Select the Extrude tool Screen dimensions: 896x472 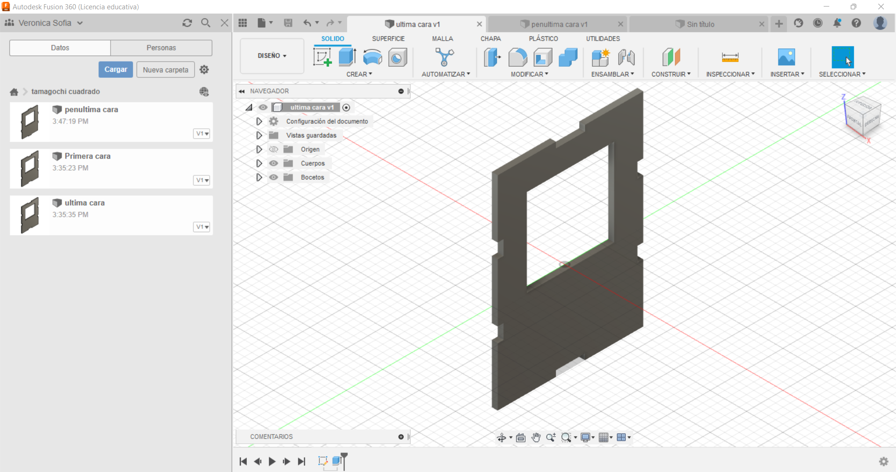(x=347, y=57)
